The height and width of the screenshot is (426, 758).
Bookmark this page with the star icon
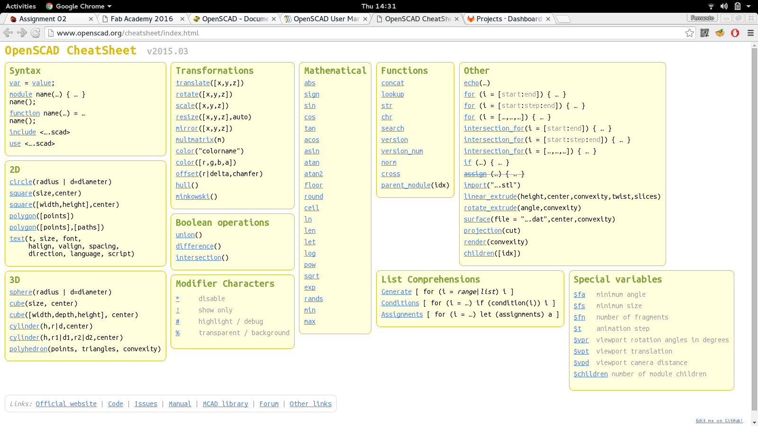click(x=689, y=33)
